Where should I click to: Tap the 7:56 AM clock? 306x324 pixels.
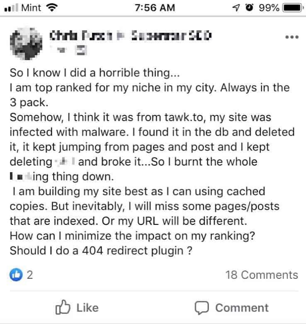155,7
